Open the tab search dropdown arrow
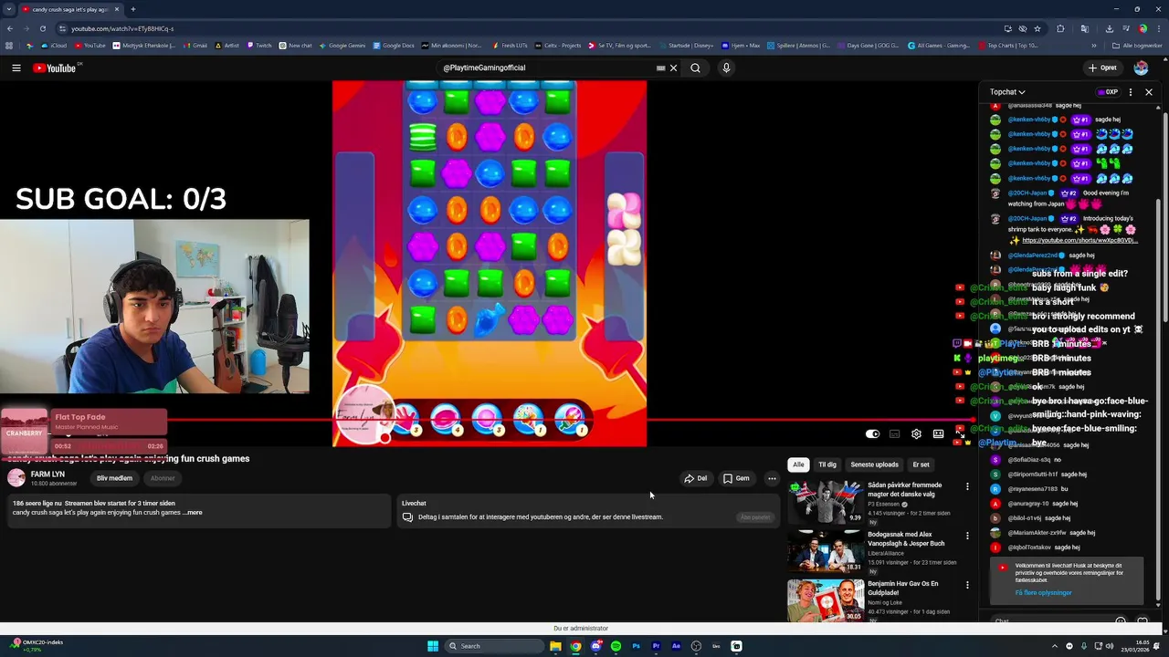1169x657 pixels. click(9, 9)
